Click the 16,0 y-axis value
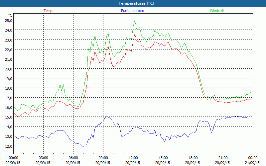 coord(9,107)
